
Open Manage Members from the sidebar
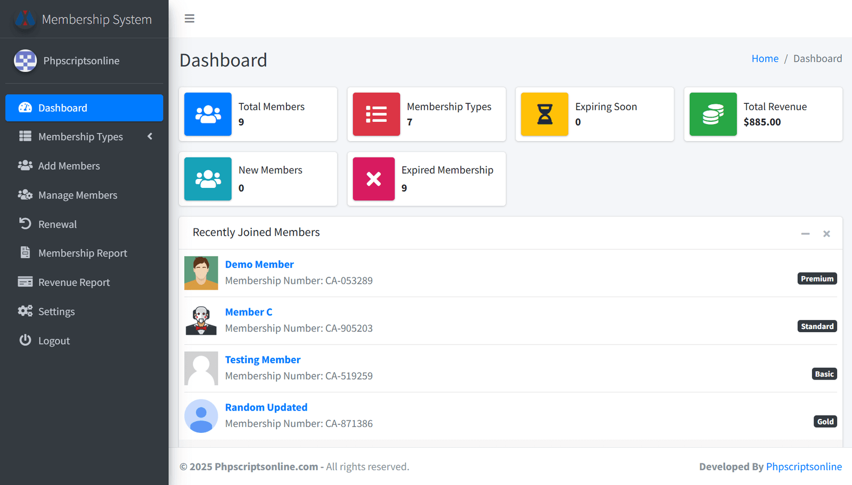point(78,195)
